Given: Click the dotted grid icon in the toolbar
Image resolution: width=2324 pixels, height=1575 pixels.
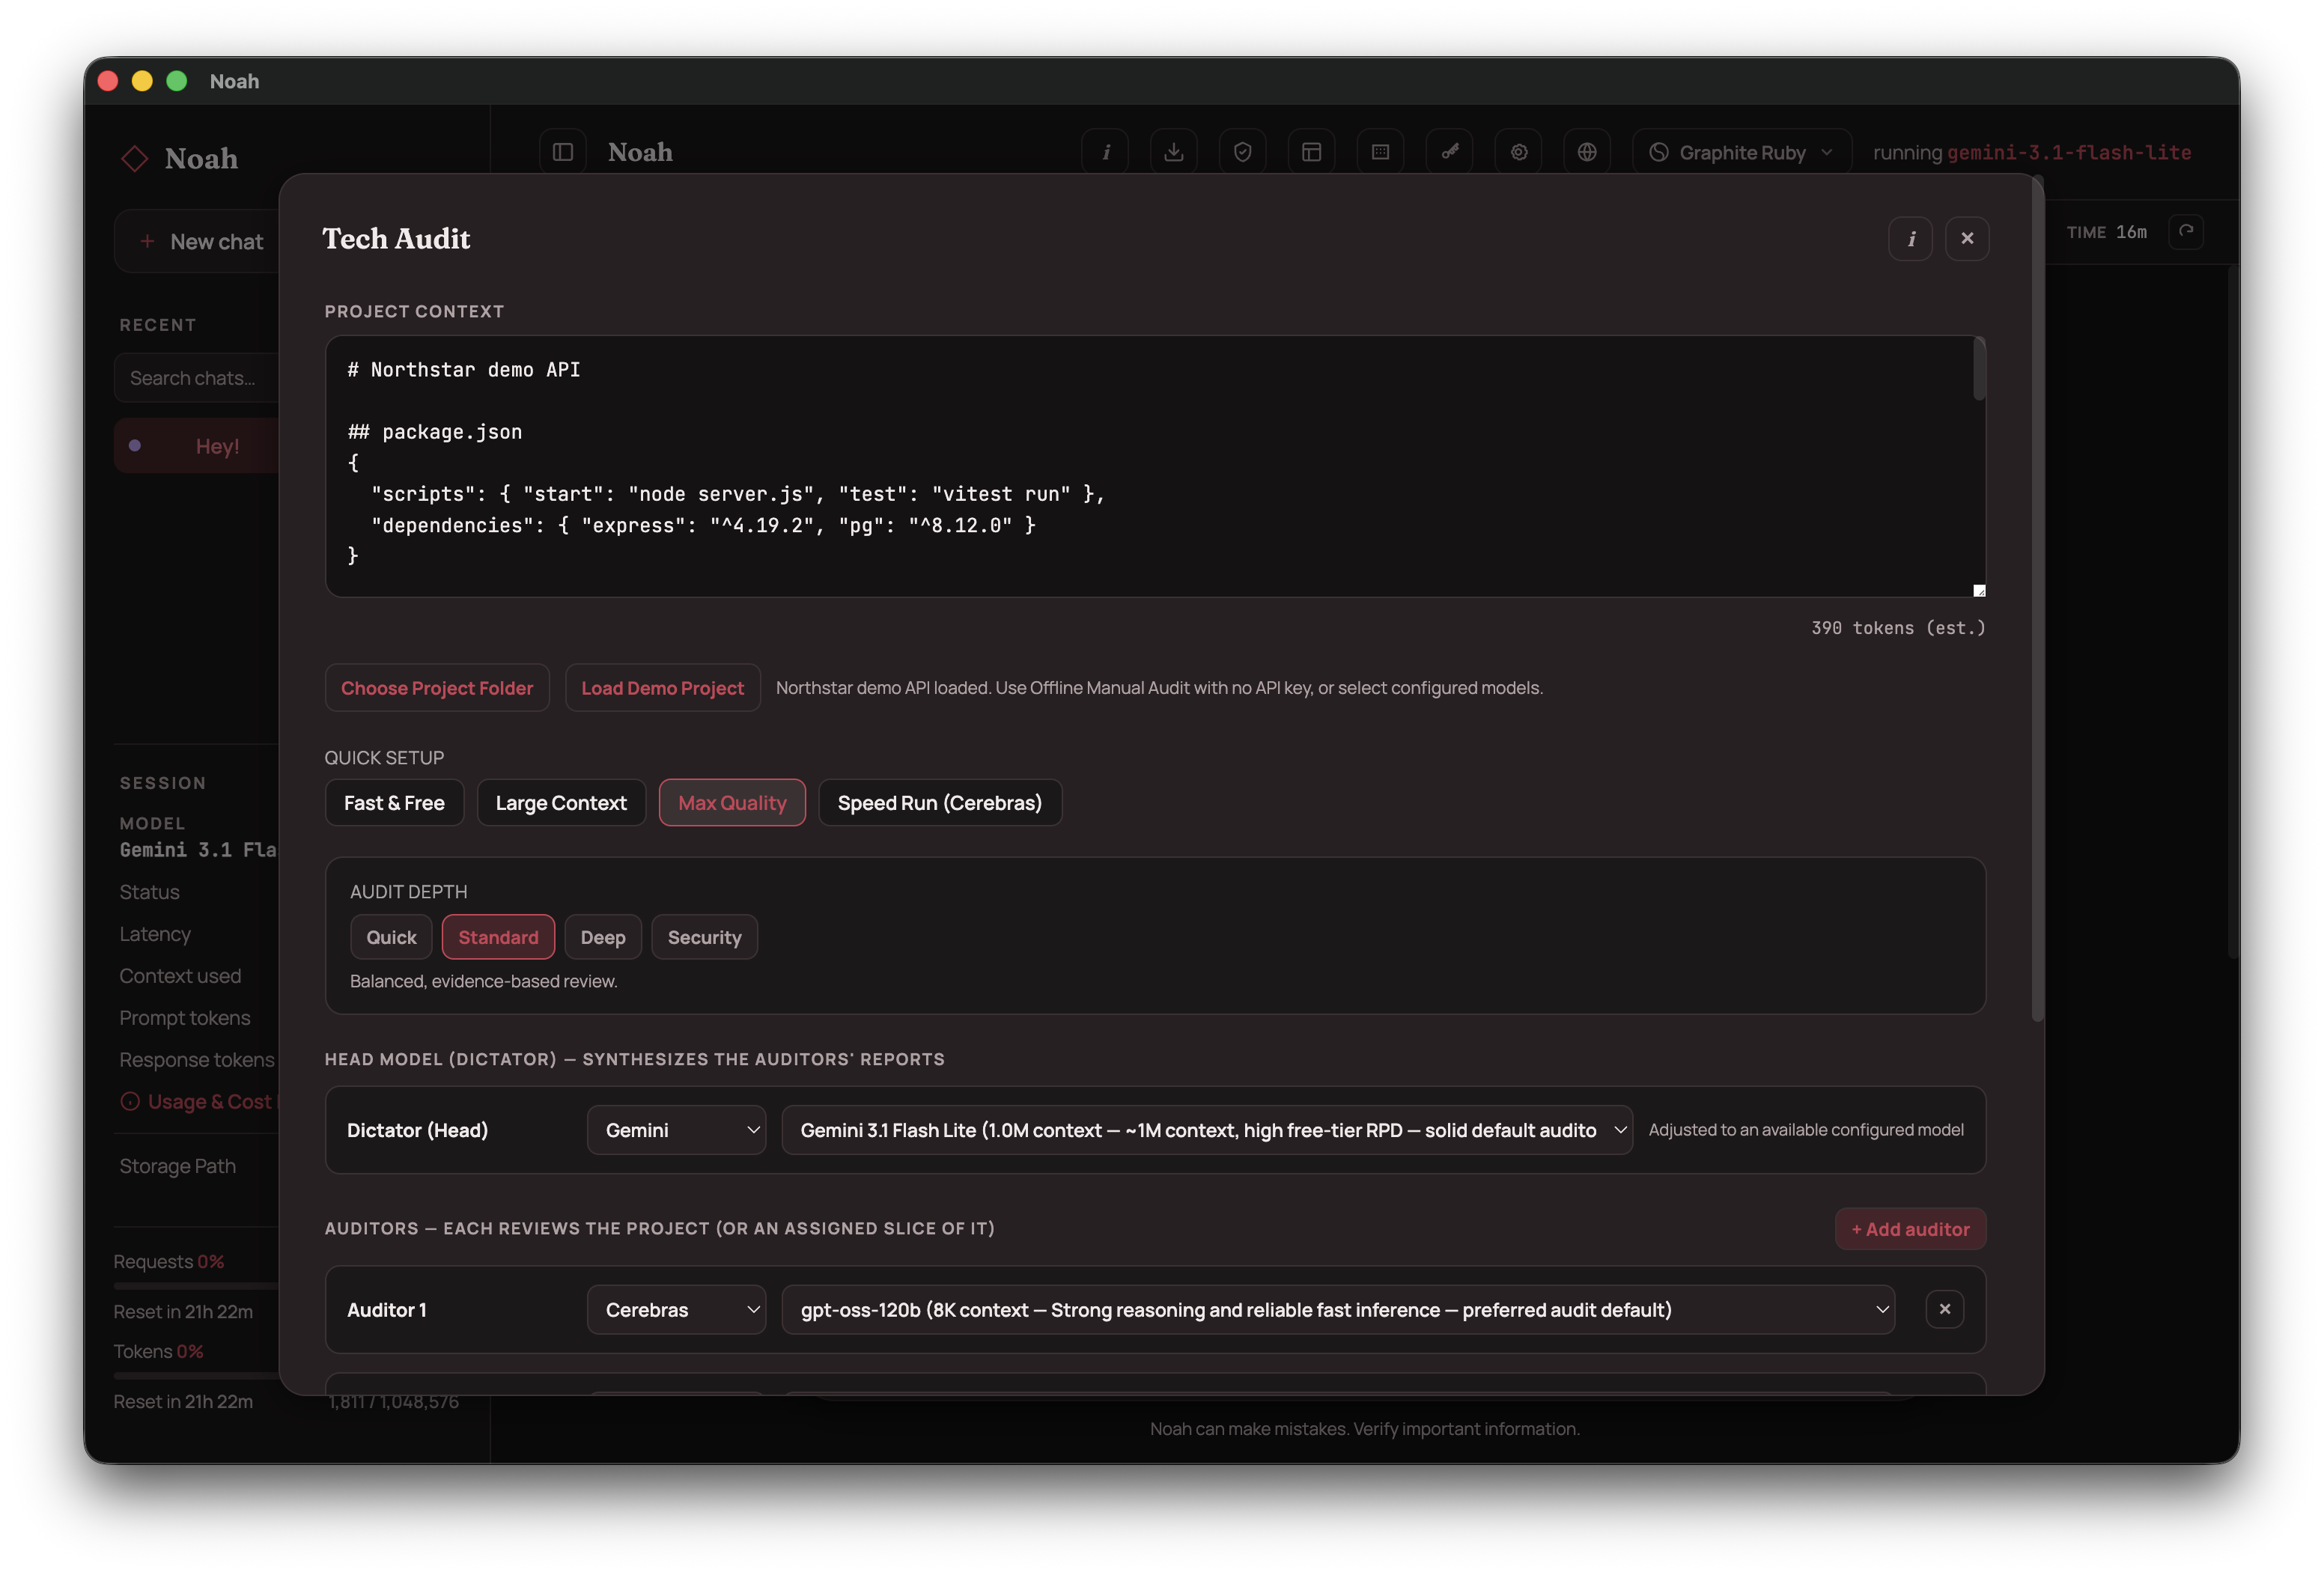Looking at the screenshot, I should [1381, 152].
